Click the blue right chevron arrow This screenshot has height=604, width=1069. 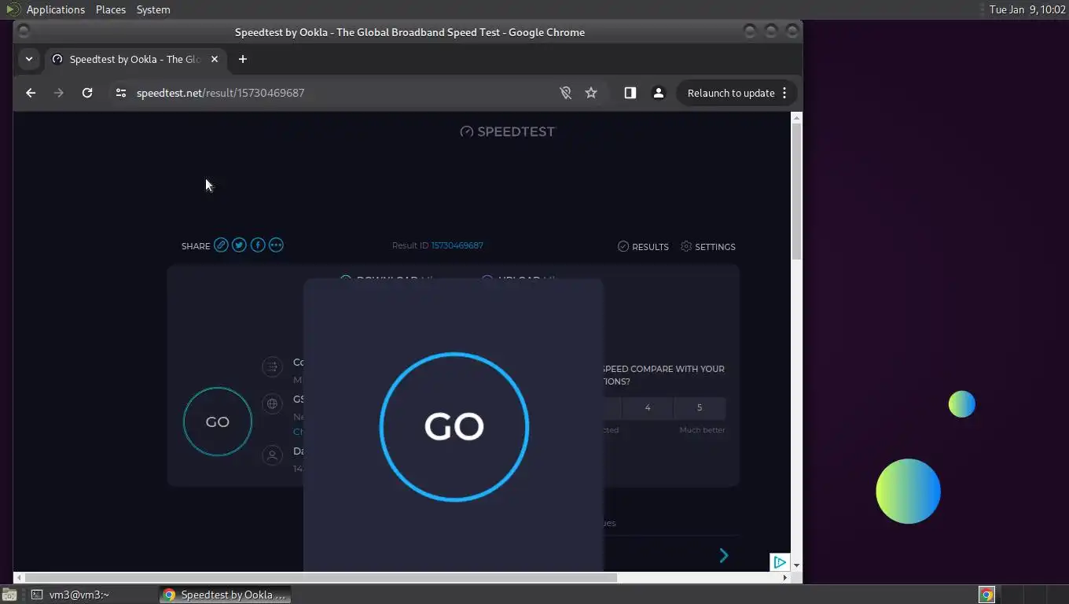pyautogui.click(x=724, y=556)
